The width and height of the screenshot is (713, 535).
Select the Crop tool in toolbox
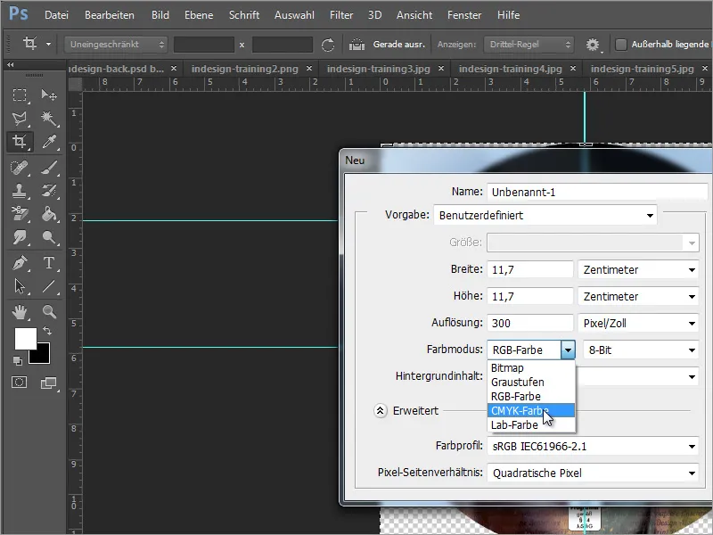[x=19, y=142]
